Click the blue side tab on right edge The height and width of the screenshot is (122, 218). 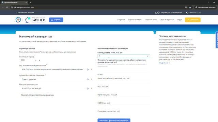coord(217,40)
